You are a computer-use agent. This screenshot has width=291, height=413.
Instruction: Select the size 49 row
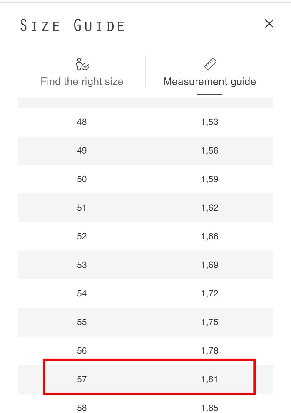[x=146, y=151]
